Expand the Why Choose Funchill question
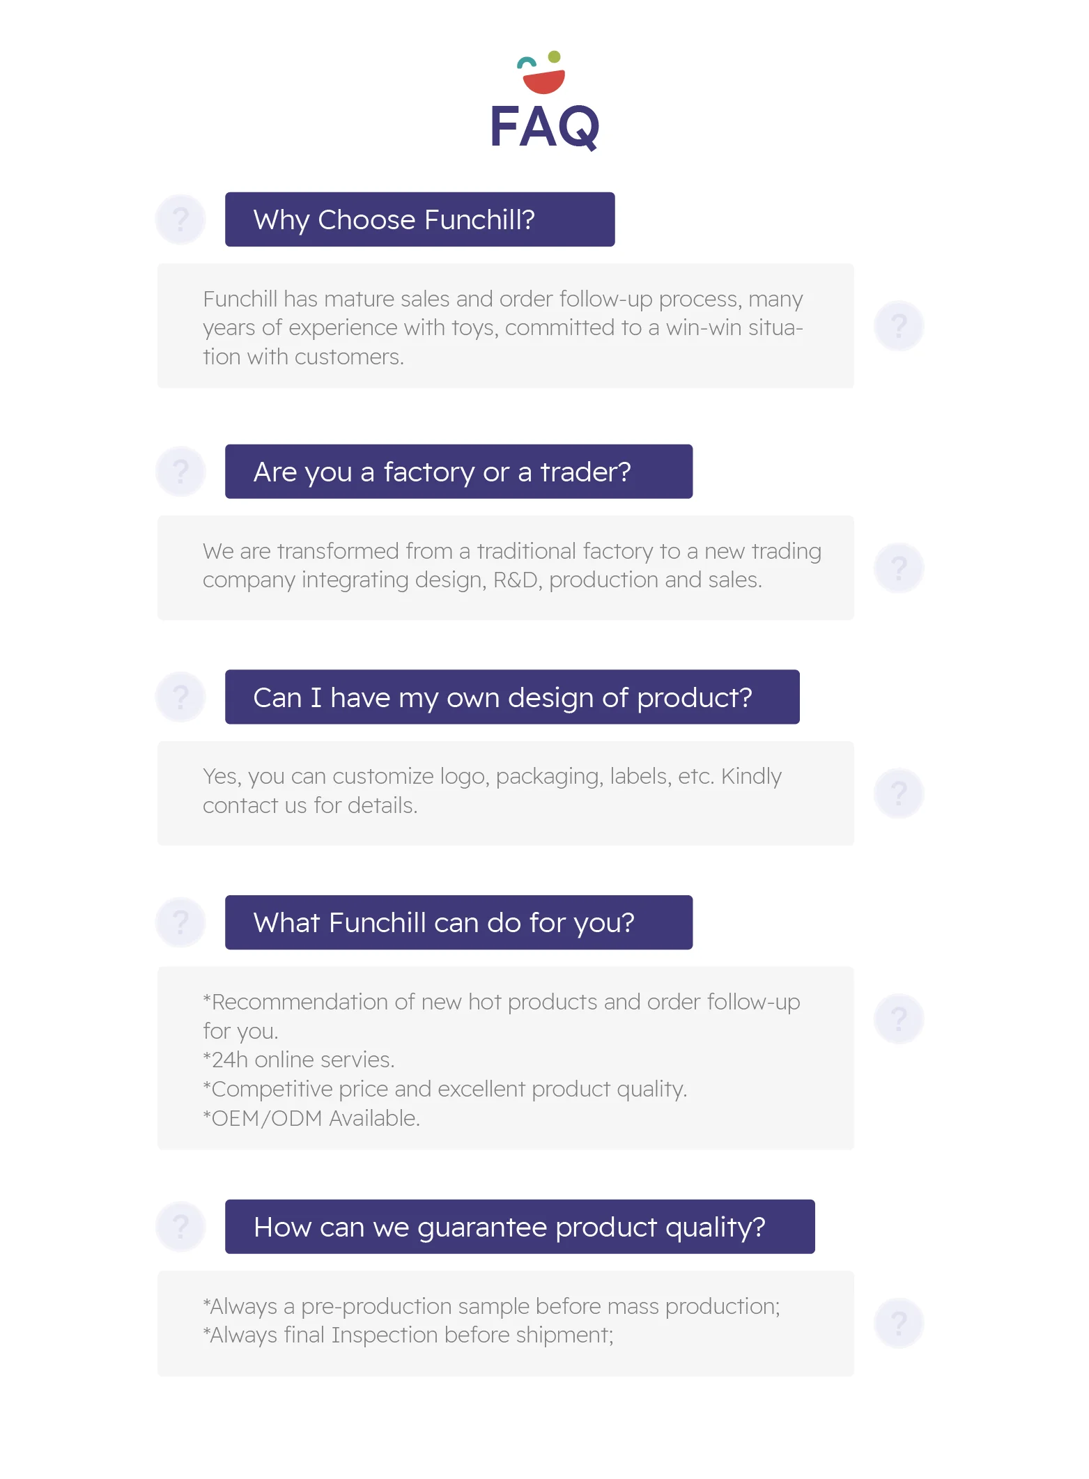Image resolution: width=1089 pixels, height=1479 pixels. (419, 219)
